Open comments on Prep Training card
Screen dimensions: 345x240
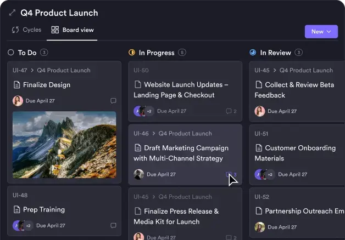click(x=113, y=225)
